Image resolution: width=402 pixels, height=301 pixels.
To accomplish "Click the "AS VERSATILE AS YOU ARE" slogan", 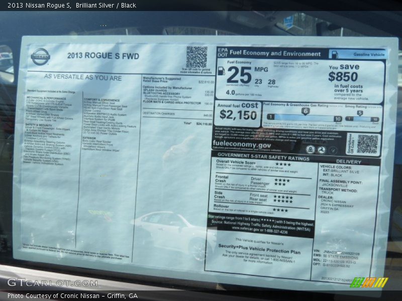I will click(x=83, y=77).
